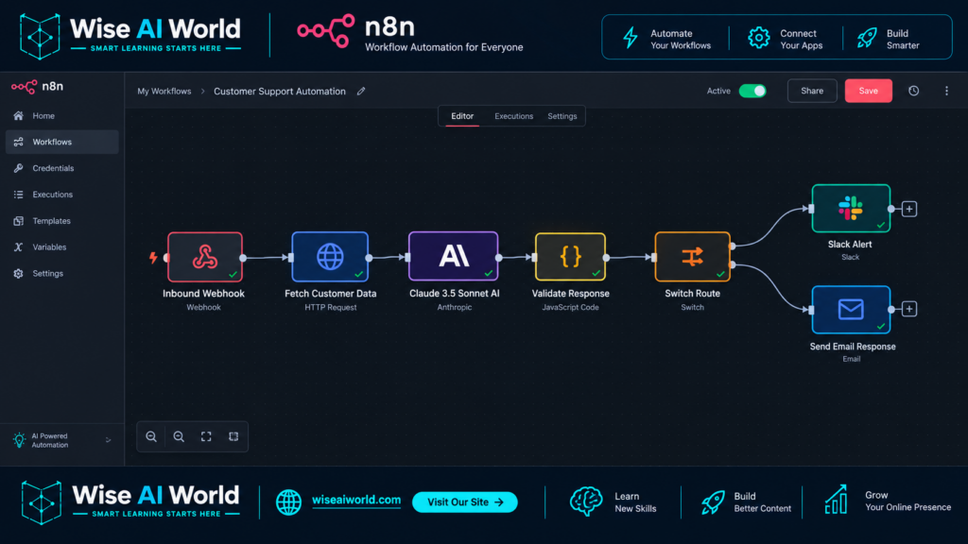Click Inbound Webhook label text

pos(204,294)
